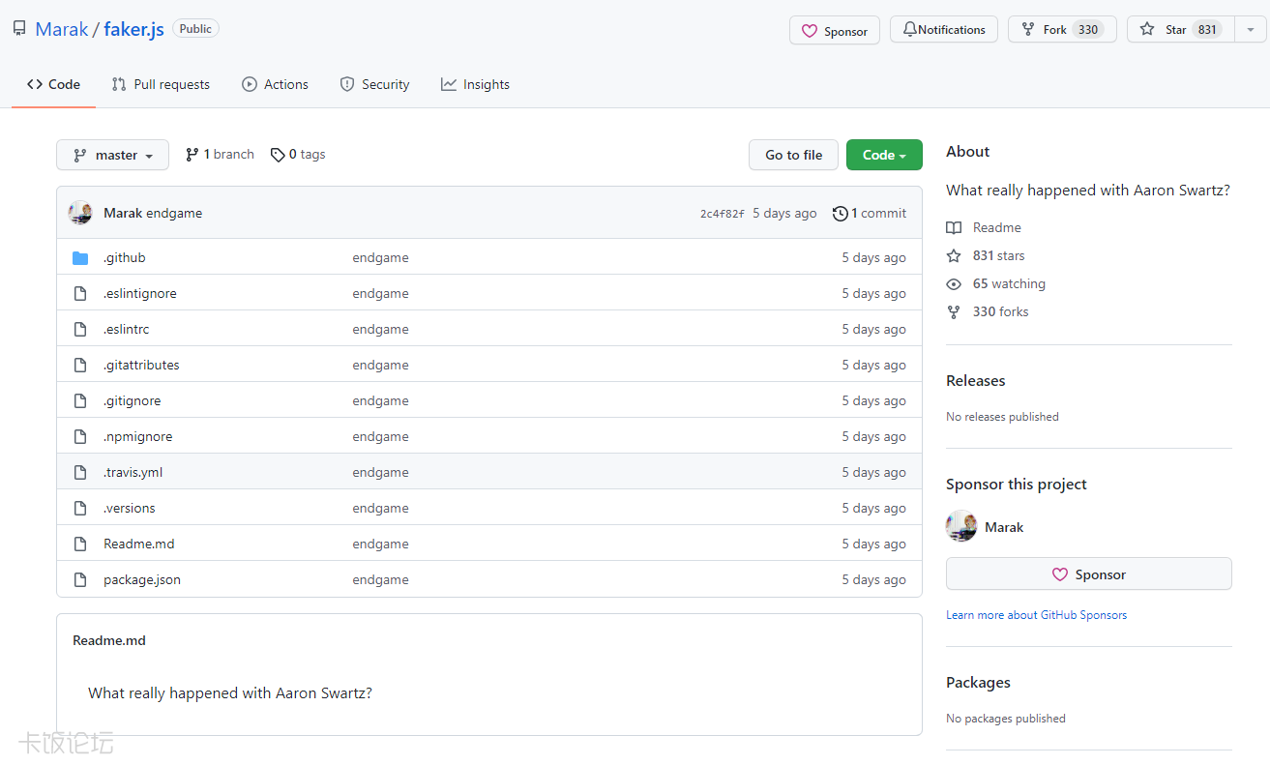The height and width of the screenshot is (765, 1270).
Task: Click the fork icon beside 330 forks
Action: point(954,312)
